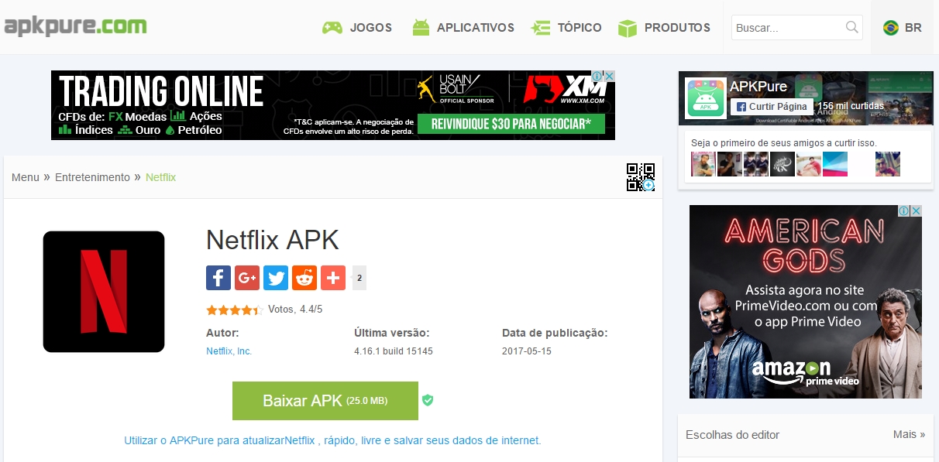Share on Google Plus

point(247,278)
